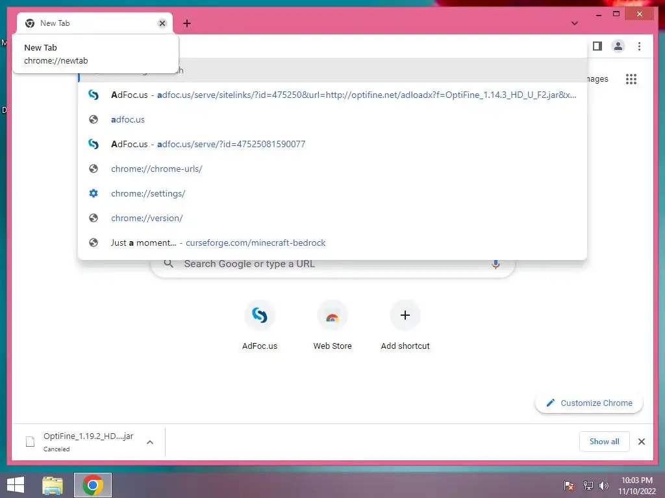This screenshot has height=498, width=665.
Task: Start voice search with microphone icon
Action: pos(496,265)
